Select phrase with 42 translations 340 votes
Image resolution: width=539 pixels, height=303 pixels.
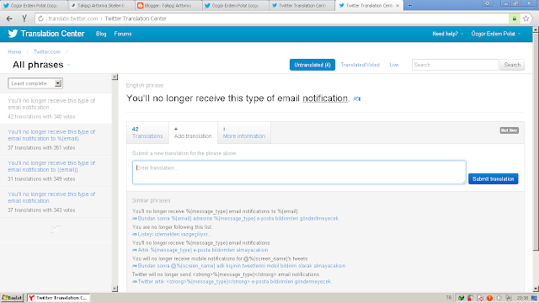point(56,109)
